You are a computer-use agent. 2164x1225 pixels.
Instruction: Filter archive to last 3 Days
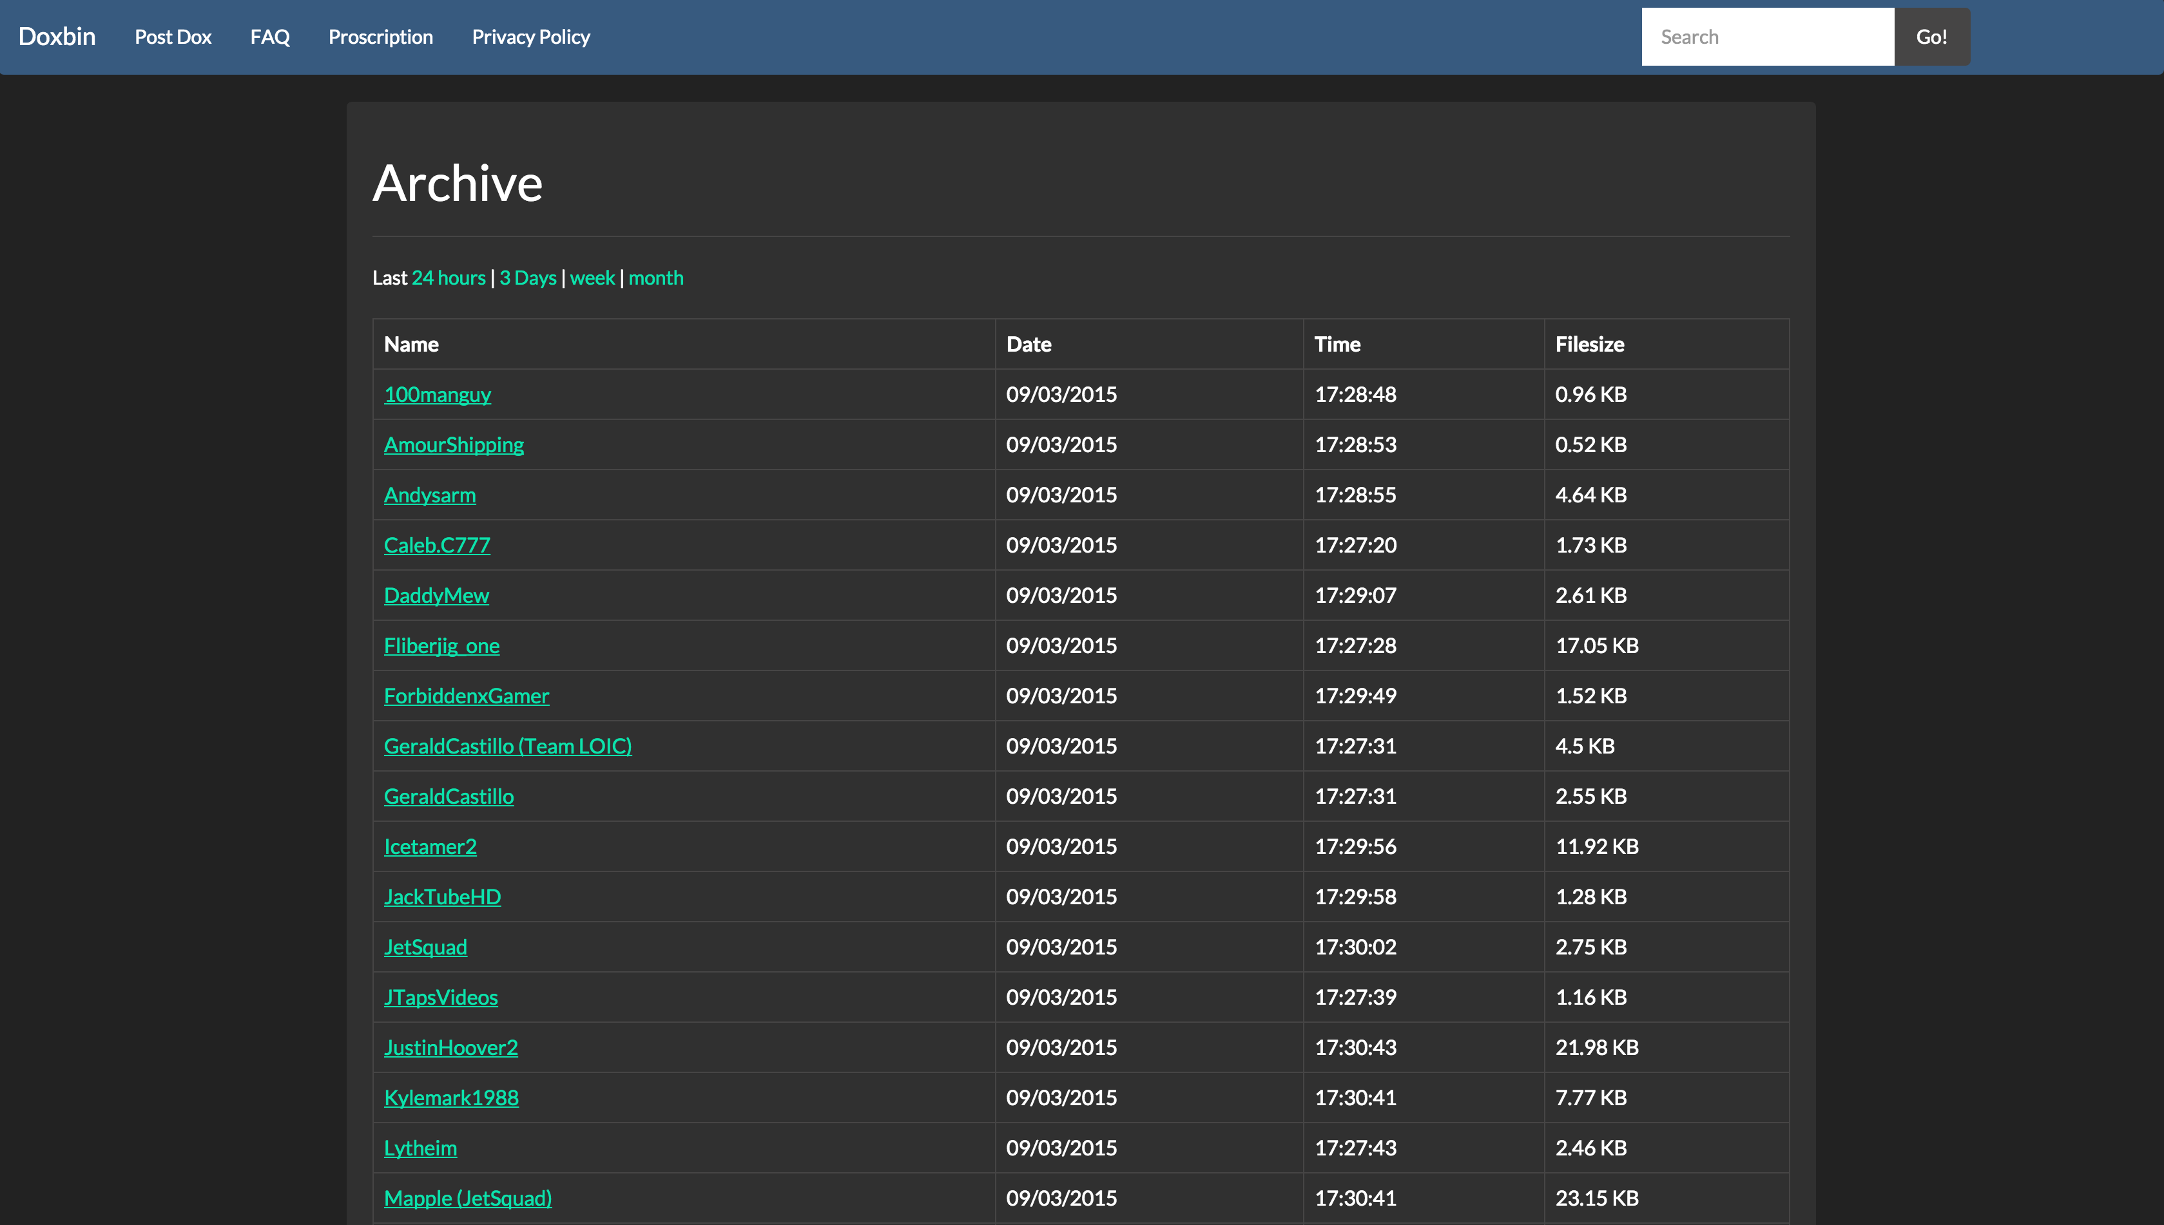click(x=528, y=278)
